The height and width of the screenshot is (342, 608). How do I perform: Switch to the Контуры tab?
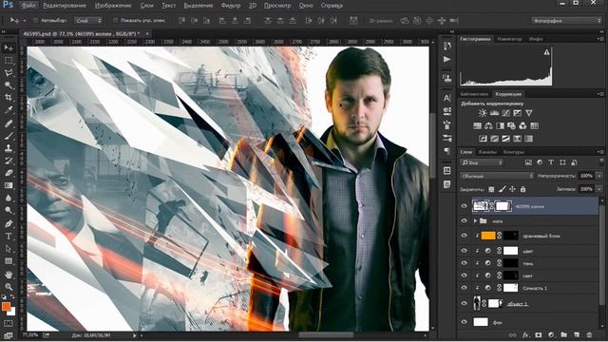tap(513, 152)
